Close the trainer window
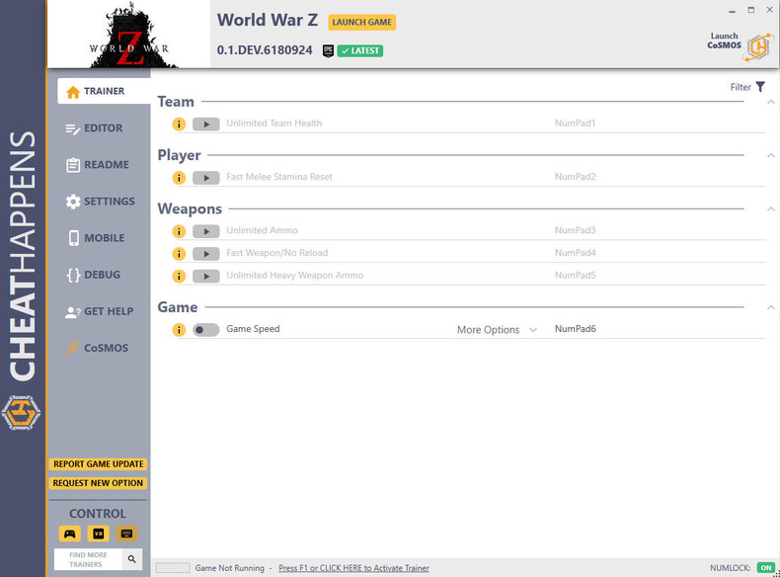The height and width of the screenshot is (577, 780). click(769, 10)
